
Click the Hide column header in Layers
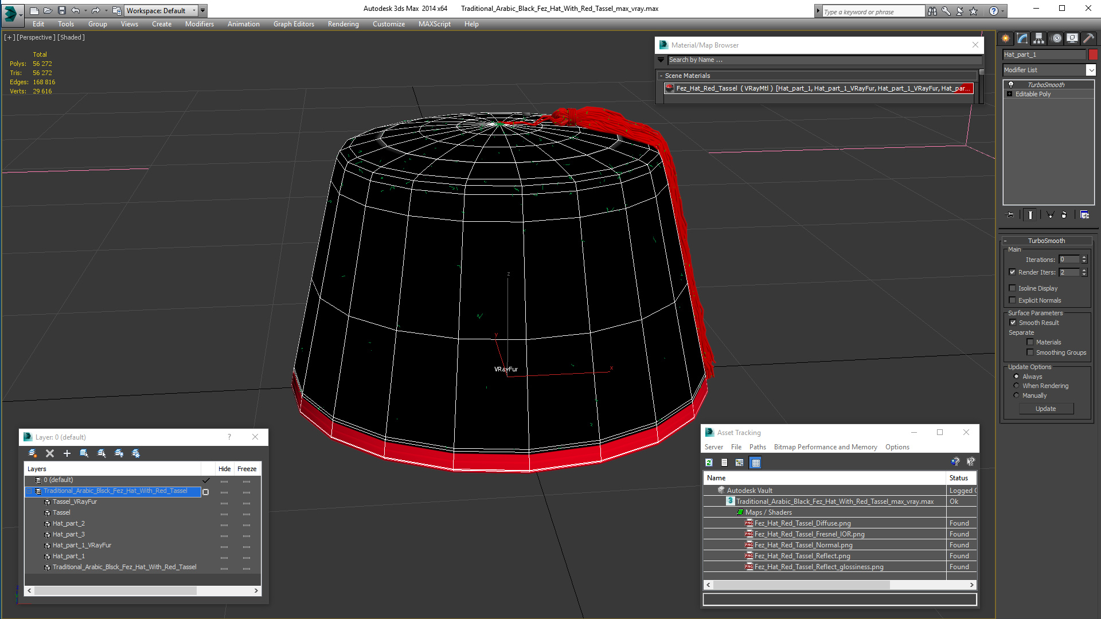click(x=224, y=469)
